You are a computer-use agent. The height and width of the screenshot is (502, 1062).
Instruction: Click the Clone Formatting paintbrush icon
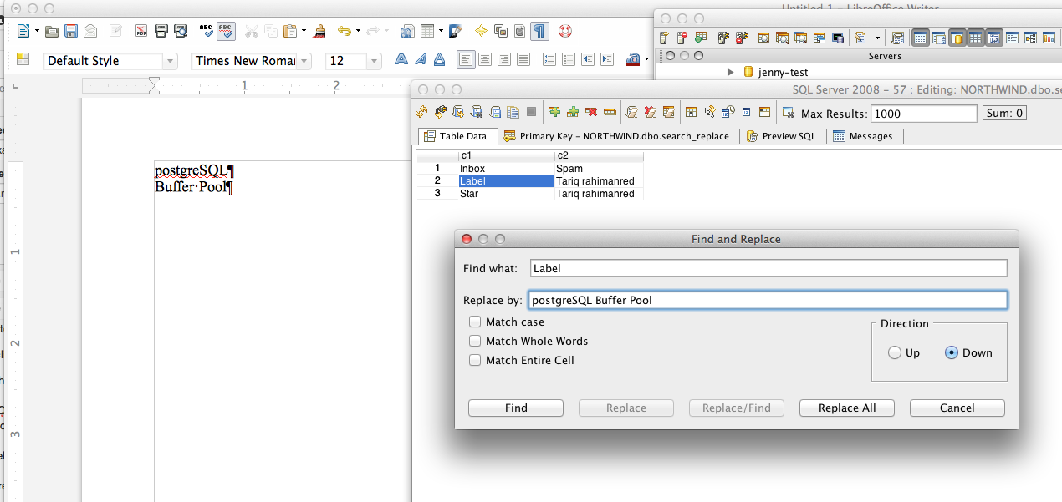pos(320,32)
